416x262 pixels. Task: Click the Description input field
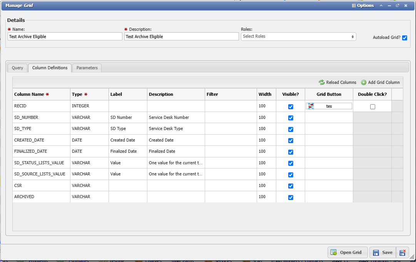click(x=181, y=37)
